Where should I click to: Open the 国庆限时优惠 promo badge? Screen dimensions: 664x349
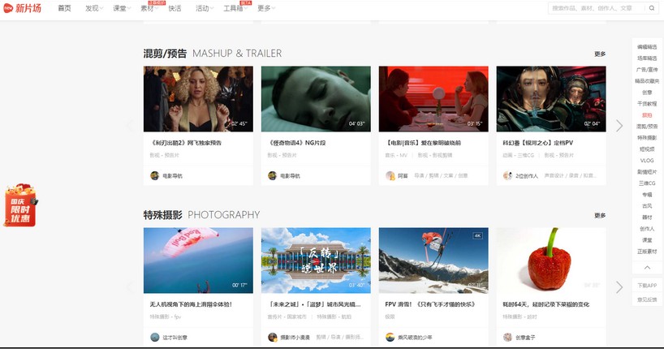click(20, 205)
